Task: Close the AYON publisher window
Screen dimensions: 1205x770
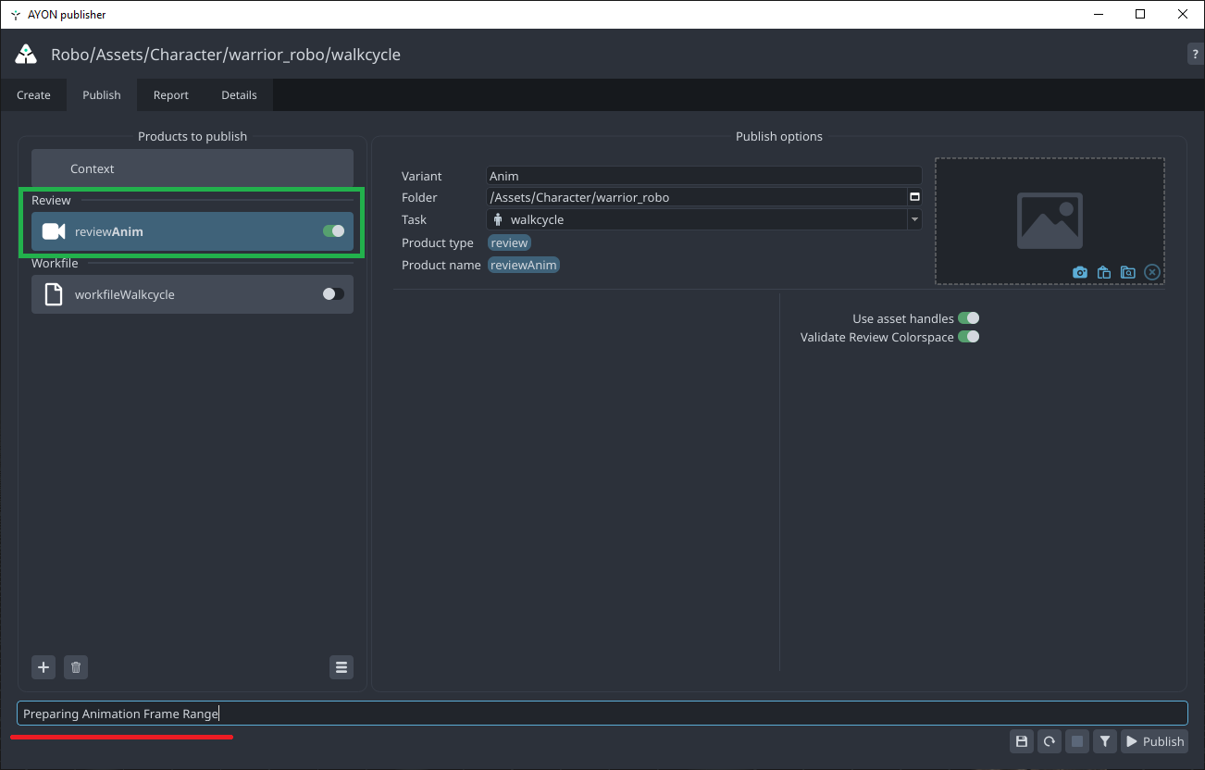Action: [x=1183, y=14]
